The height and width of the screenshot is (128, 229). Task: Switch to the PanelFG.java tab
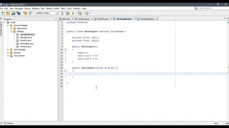pos(103,19)
